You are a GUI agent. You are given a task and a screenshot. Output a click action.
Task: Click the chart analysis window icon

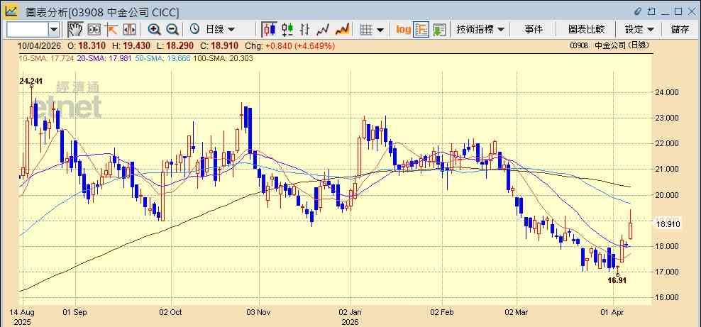(x=11, y=11)
